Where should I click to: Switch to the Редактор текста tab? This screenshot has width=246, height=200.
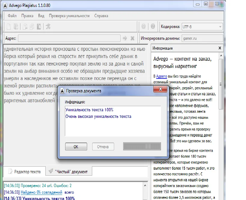[x=24, y=171]
